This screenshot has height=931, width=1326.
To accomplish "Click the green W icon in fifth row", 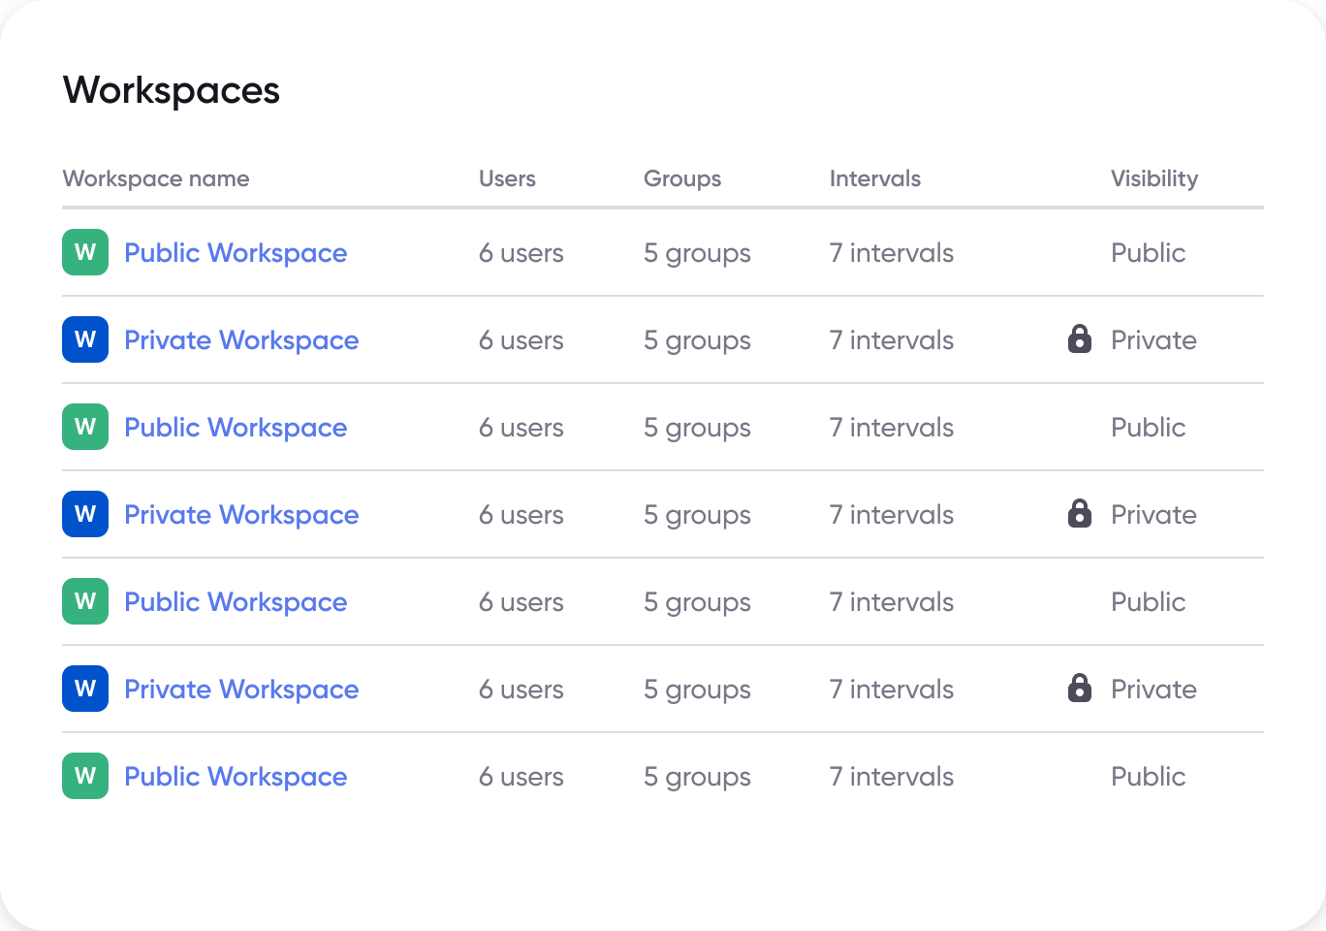I will click(84, 601).
